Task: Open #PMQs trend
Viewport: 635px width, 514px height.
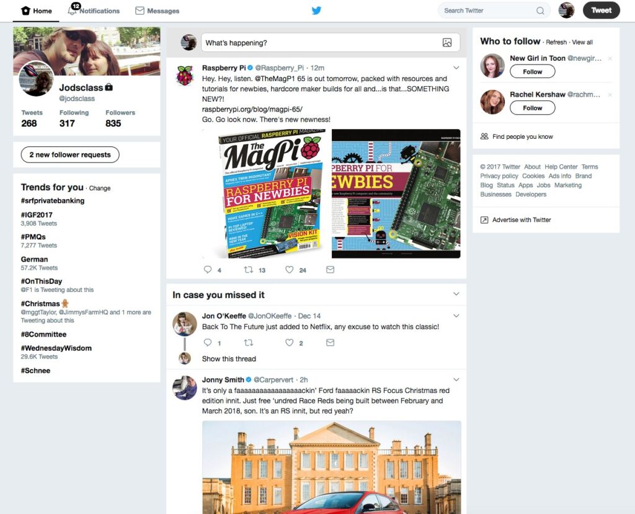Action: (33, 237)
